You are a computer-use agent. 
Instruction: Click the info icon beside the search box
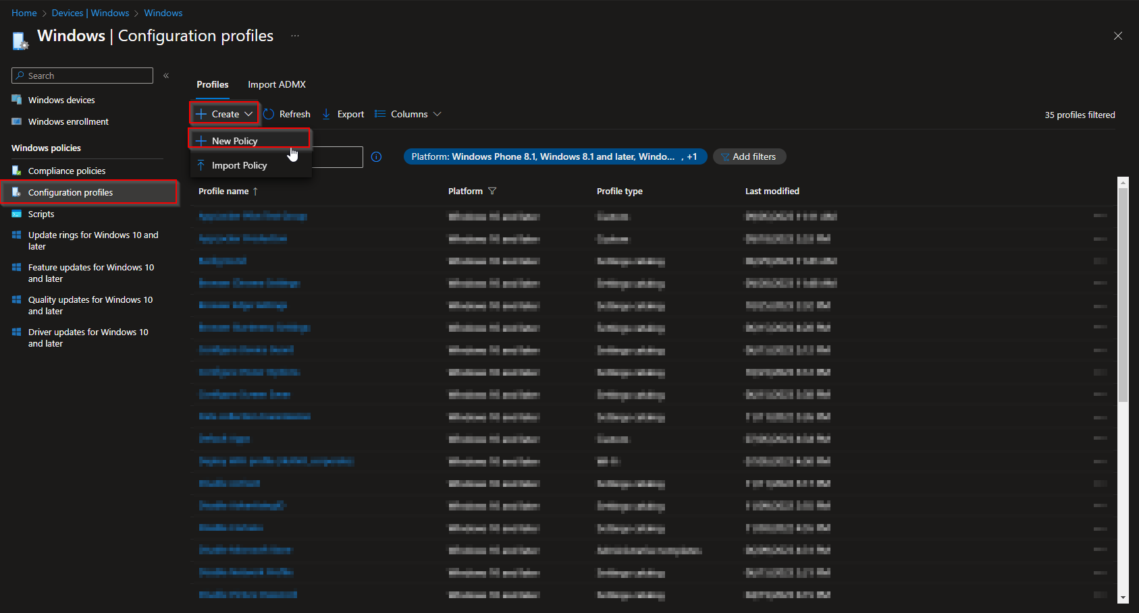(376, 156)
